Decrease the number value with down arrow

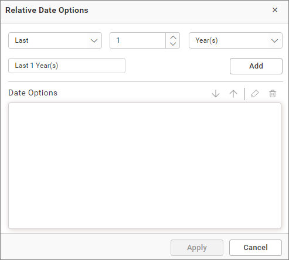(173, 44)
